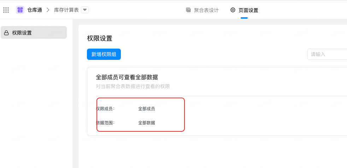Click the lock icon in sidebar
Screen dimensions: 347x168
click(6, 33)
